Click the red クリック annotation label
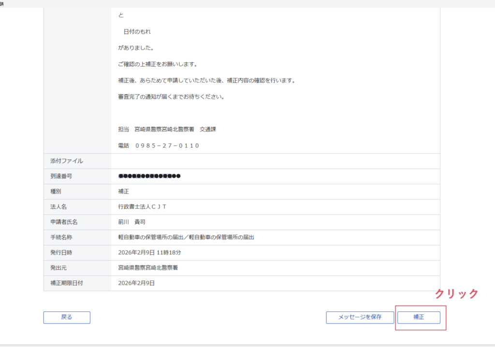 pyautogui.click(x=456, y=293)
